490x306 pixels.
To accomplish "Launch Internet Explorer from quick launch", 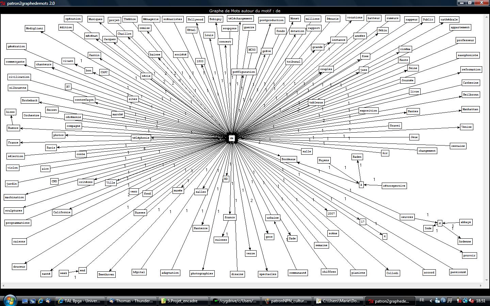I will click(x=40, y=301).
